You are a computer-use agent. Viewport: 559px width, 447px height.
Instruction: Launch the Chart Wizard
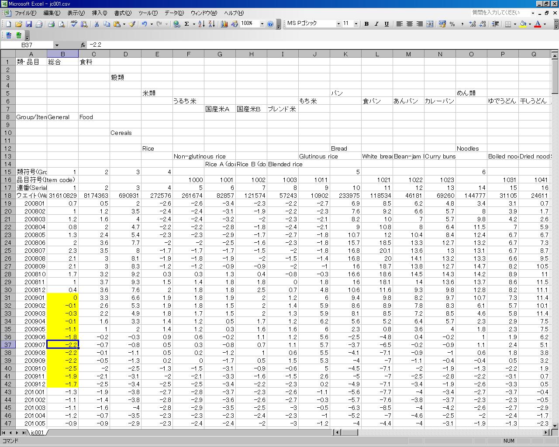(x=224, y=24)
